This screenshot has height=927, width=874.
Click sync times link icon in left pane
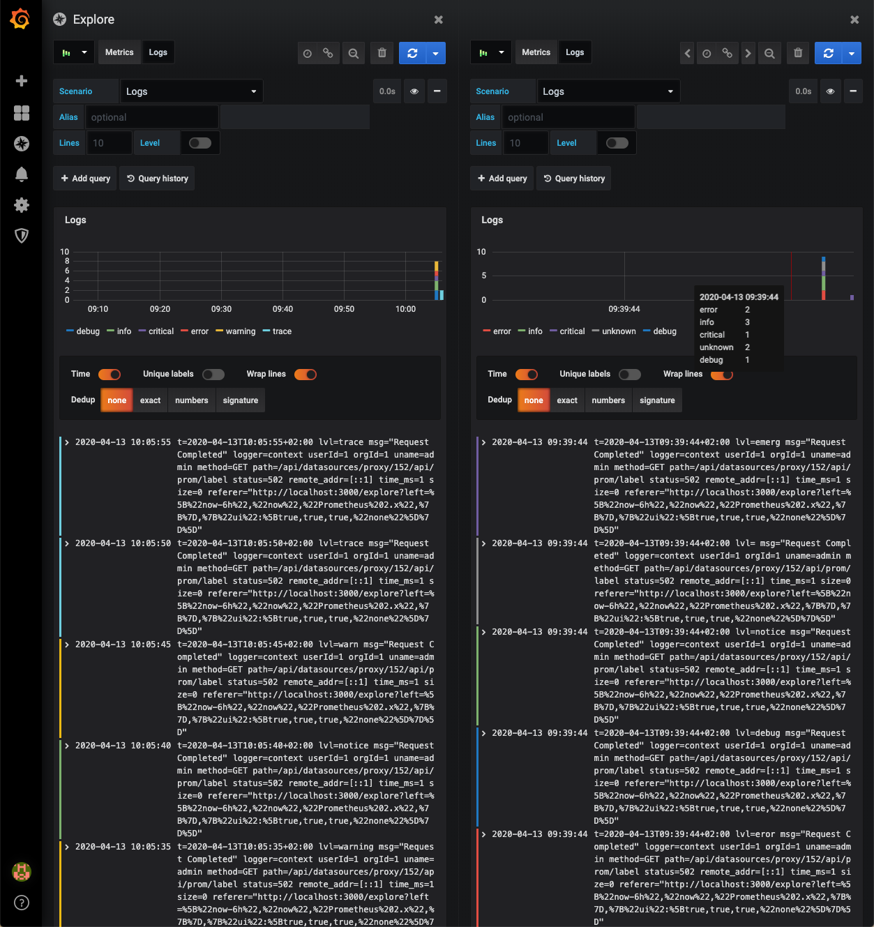click(328, 53)
